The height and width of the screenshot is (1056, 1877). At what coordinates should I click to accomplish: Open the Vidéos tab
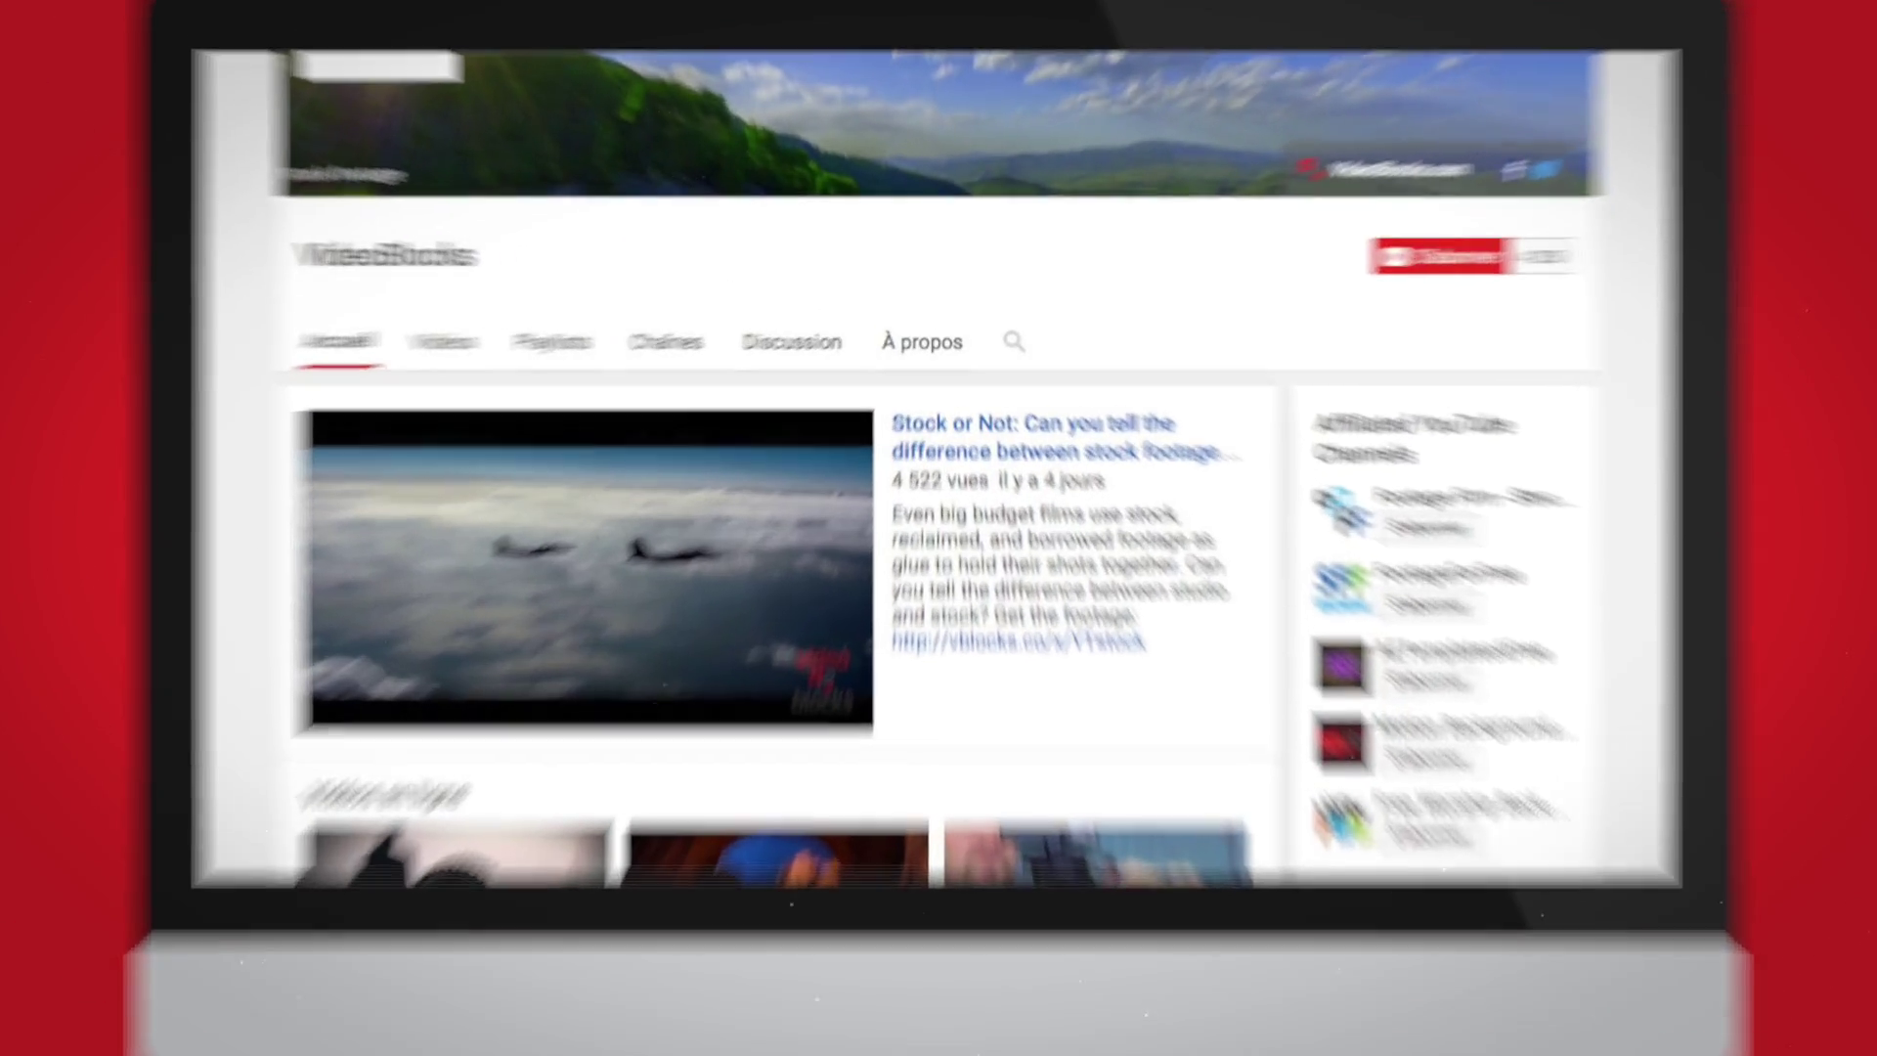[443, 342]
